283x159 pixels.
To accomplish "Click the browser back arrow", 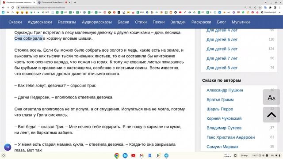I will pos(3,8).
